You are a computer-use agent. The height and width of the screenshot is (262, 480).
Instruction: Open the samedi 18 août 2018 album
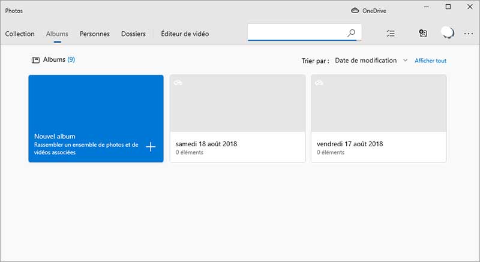(x=238, y=118)
